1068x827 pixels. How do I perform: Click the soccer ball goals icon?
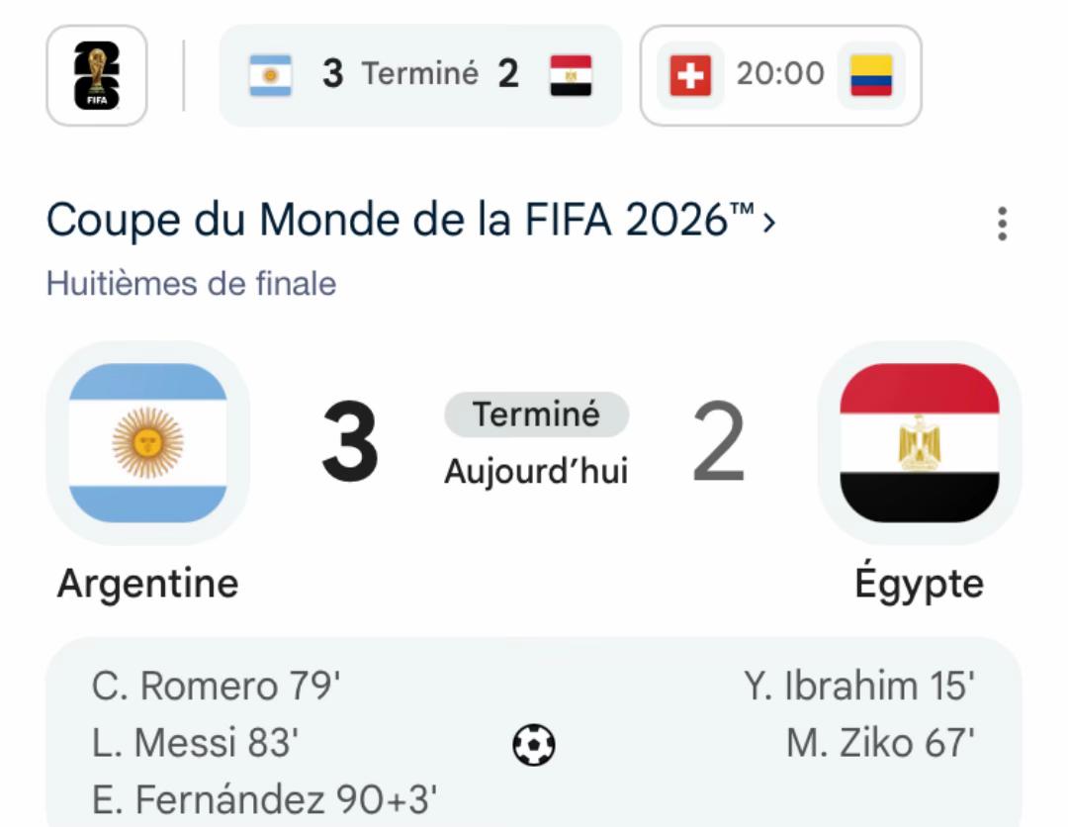pyautogui.click(x=533, y=744)
